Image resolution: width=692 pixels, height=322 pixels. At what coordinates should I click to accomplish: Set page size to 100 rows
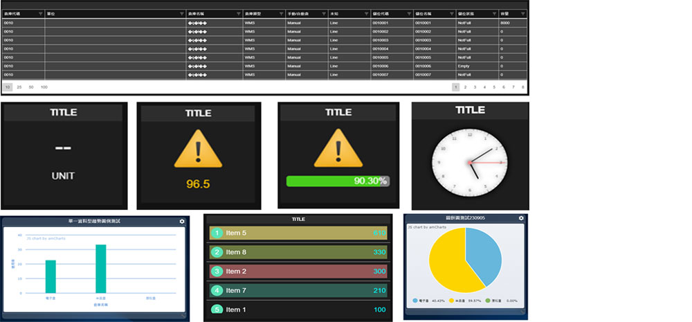[44, 87]
